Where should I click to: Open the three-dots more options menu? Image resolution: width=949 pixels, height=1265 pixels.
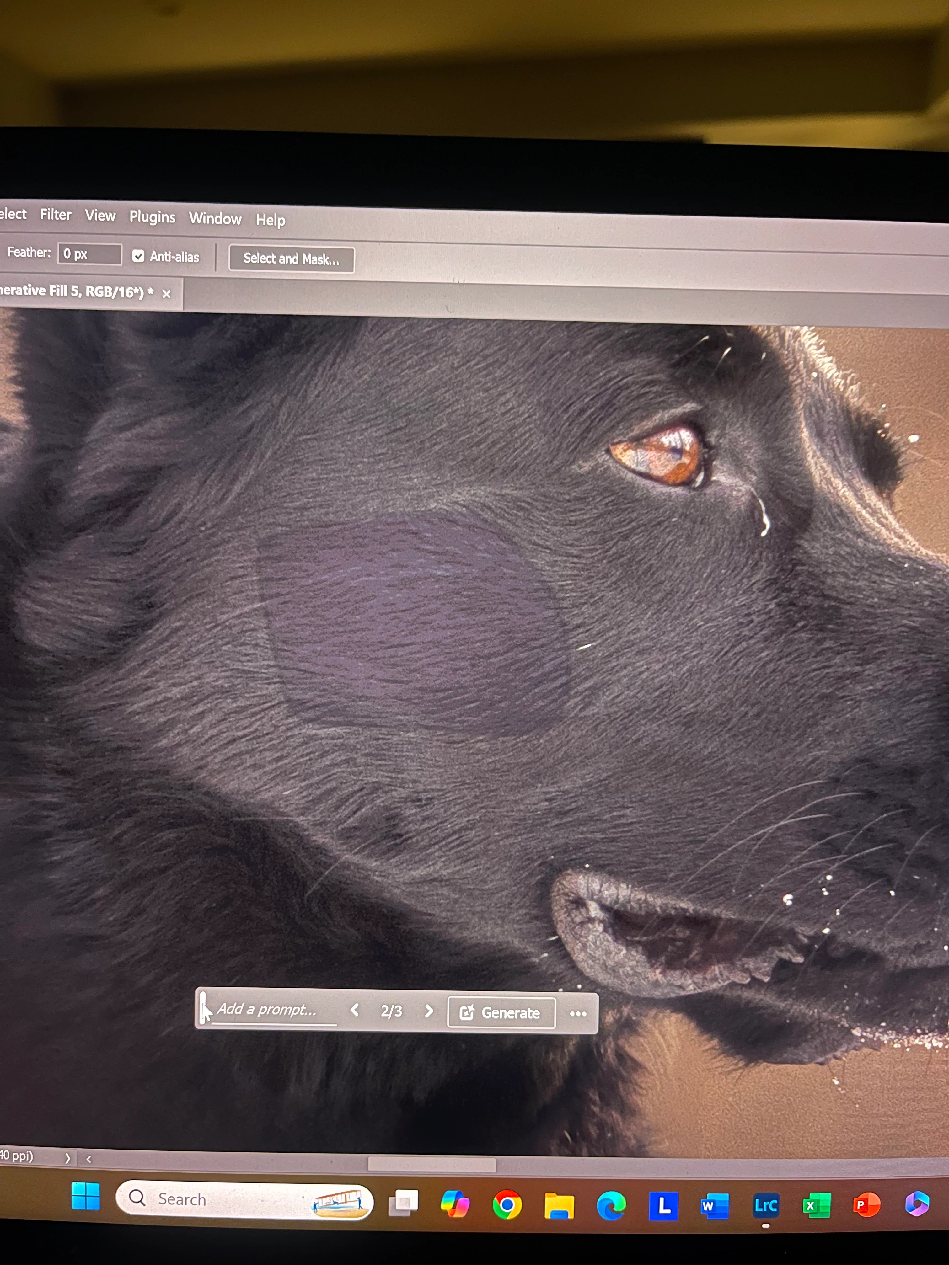click(x=578, y=1013)
